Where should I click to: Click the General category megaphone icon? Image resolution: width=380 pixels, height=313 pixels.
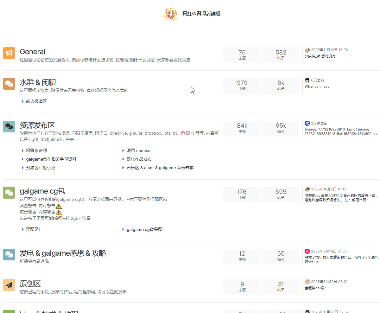pyautogui.click(x=9, y=53)
